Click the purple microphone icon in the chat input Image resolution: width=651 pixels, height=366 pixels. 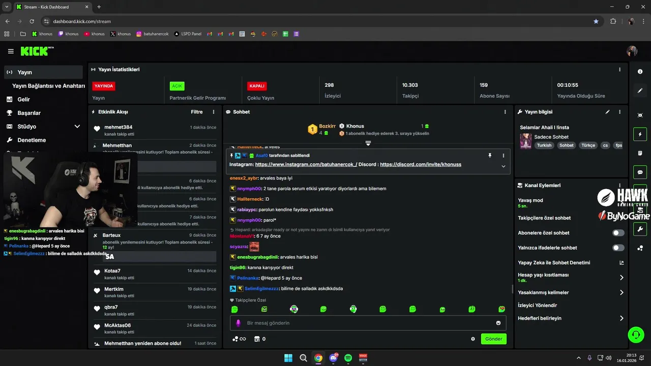tap(238, 323)
